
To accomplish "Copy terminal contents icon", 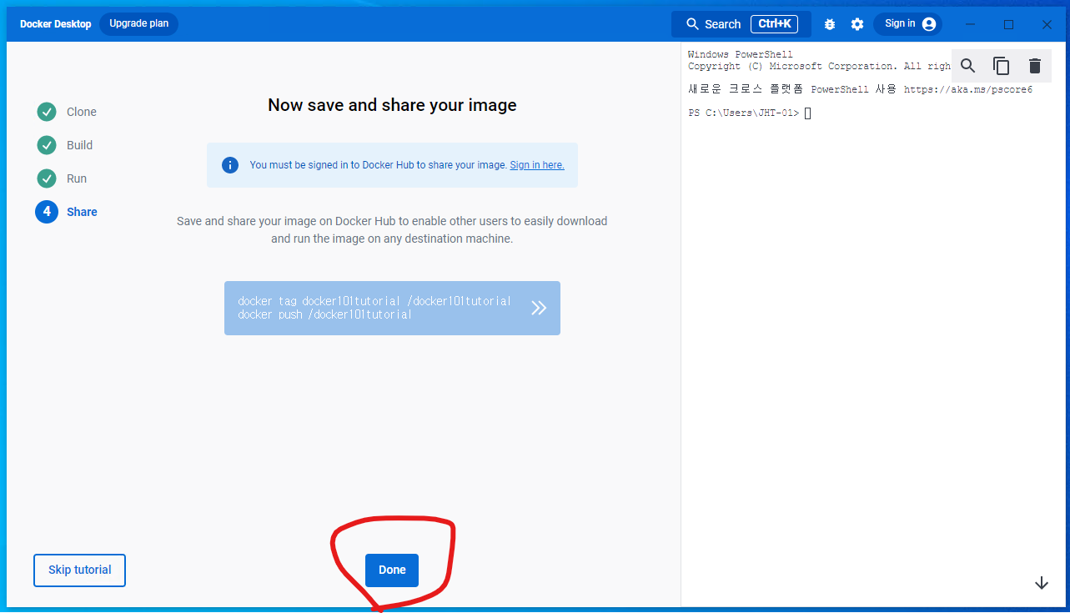I will (1002, 66).
